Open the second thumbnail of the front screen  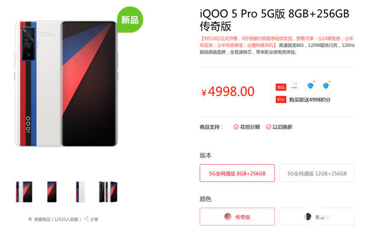coord(52,192)
